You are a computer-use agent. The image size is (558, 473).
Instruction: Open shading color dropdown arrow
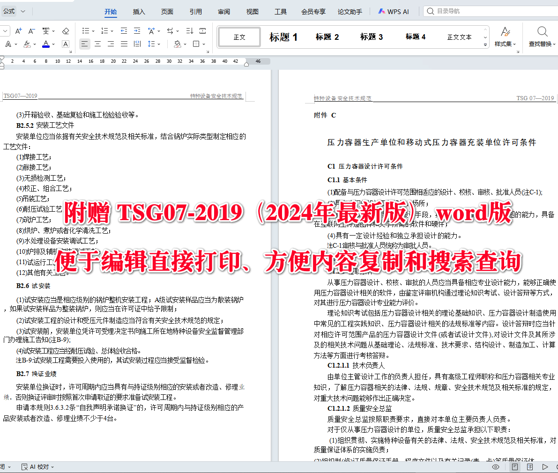coord(185,44)
